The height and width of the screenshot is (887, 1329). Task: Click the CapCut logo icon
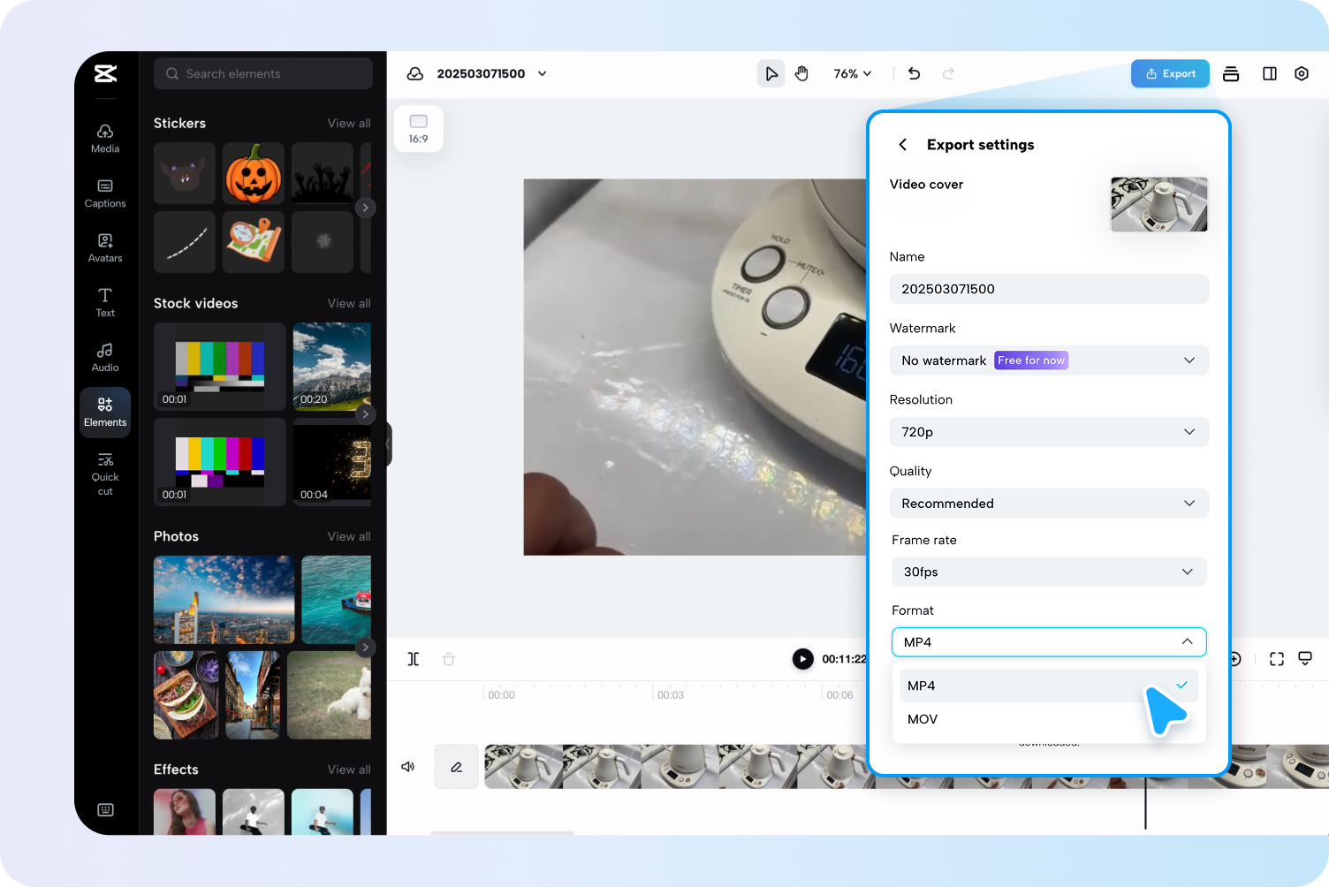pos(105,73)
